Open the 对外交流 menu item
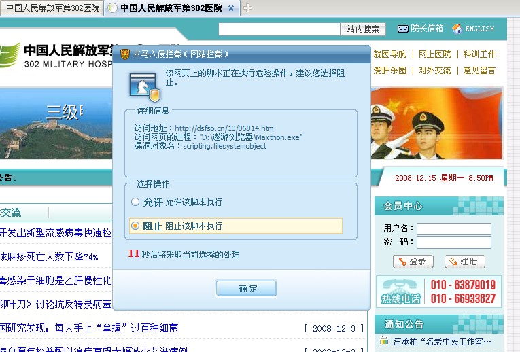 click(x=435, y=70)
